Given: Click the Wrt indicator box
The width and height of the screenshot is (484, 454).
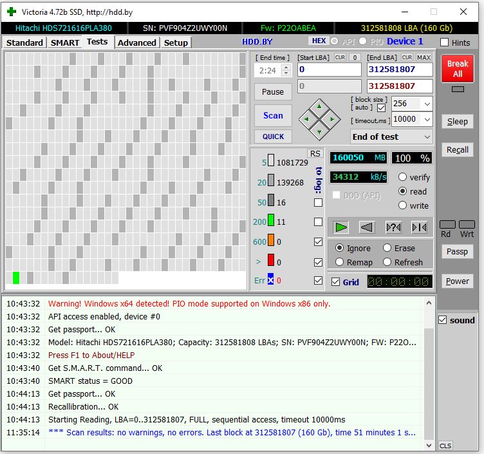Looking at the screenshot, I should 467,225.
